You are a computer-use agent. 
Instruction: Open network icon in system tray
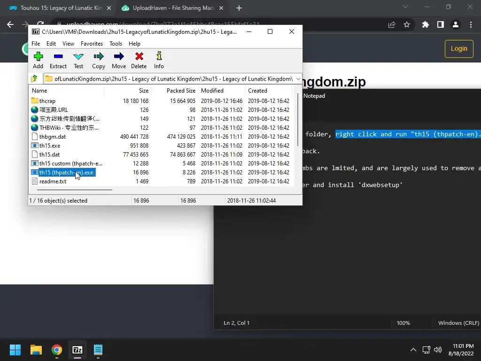click(427, 350)
